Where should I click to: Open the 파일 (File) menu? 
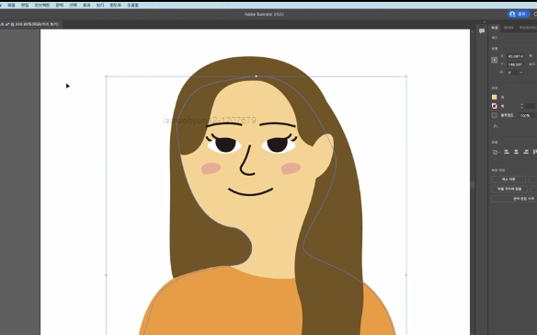click(x=11, y=6)
